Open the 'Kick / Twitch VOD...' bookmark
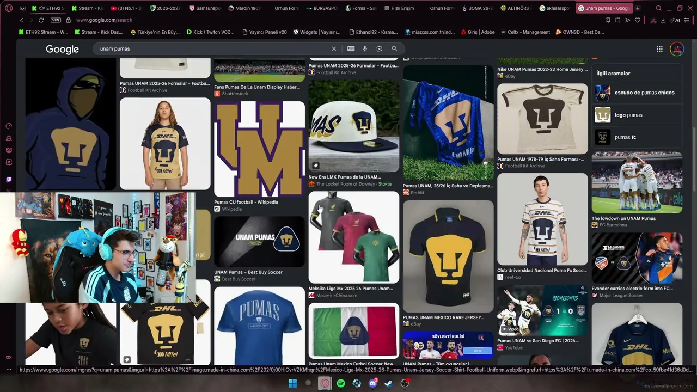Image resolution: width=697 pixels, height=392 pixels. coord(210,32)
